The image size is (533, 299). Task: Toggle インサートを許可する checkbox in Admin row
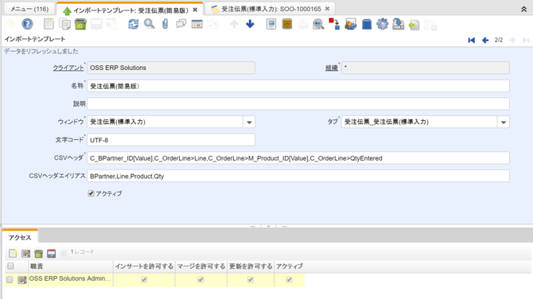coord(144,279)
